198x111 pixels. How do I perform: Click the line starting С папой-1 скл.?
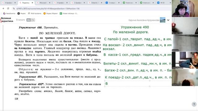click(x=138, y=39)
